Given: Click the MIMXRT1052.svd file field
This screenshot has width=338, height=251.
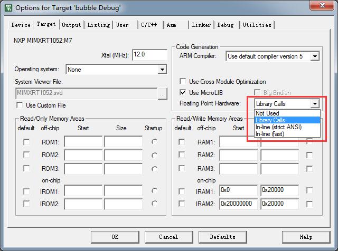Looking at the screenshot, I should click(x=87, y=93).
